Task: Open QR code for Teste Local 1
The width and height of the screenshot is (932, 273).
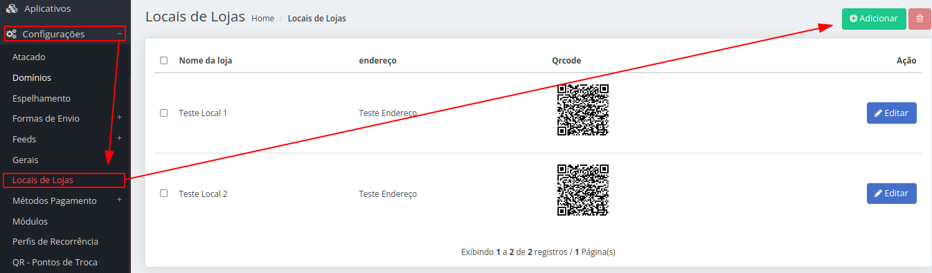Action: (583, 110)
